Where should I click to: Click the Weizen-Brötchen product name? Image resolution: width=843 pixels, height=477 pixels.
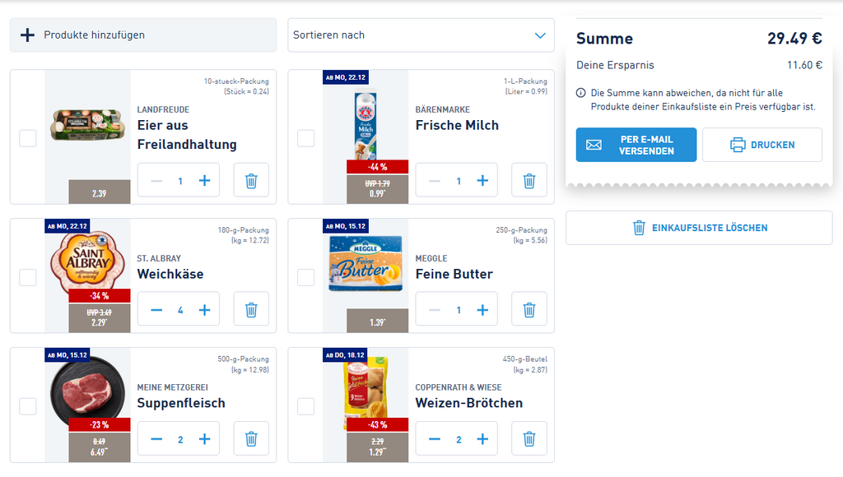tap(468, 403)
